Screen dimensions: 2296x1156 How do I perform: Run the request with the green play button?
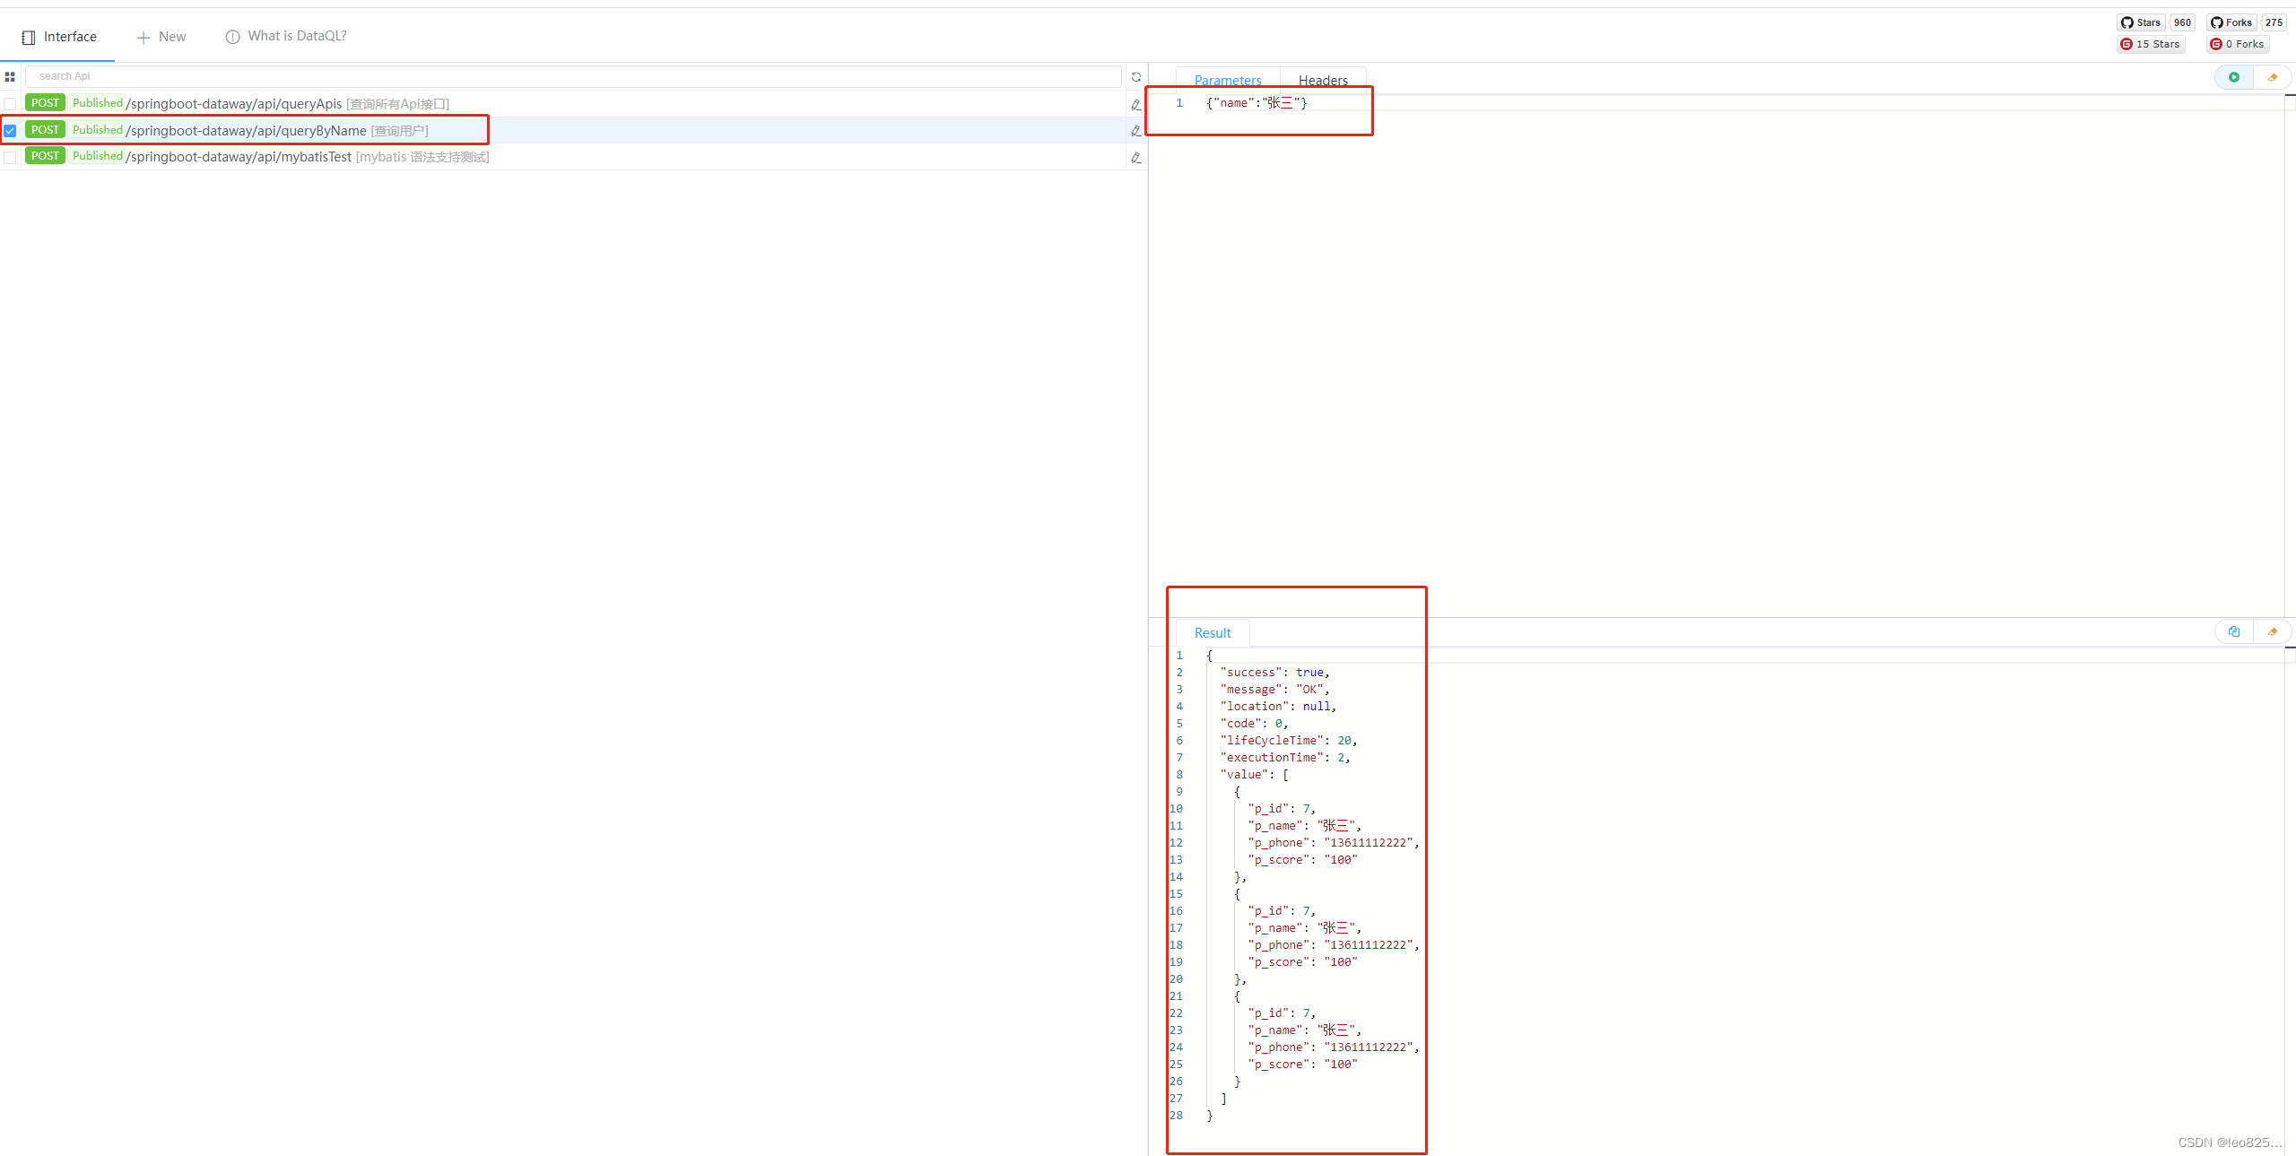2233,77
